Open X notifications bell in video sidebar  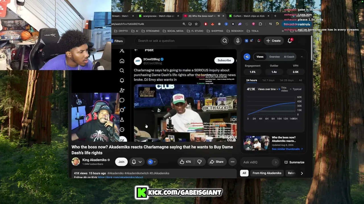click(122, 80)
